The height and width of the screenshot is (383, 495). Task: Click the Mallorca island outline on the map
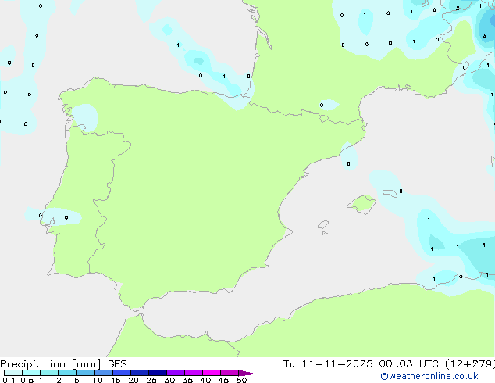click(361, 205)
